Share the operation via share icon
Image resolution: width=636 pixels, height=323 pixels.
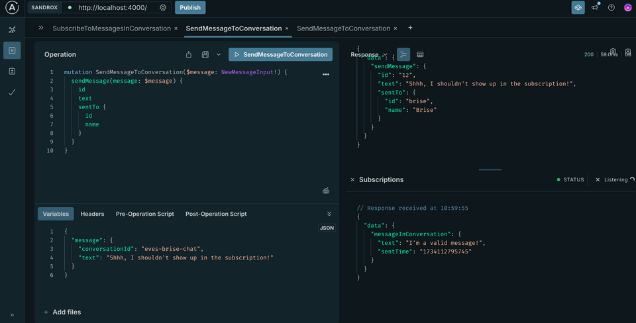tap(189, 54)
